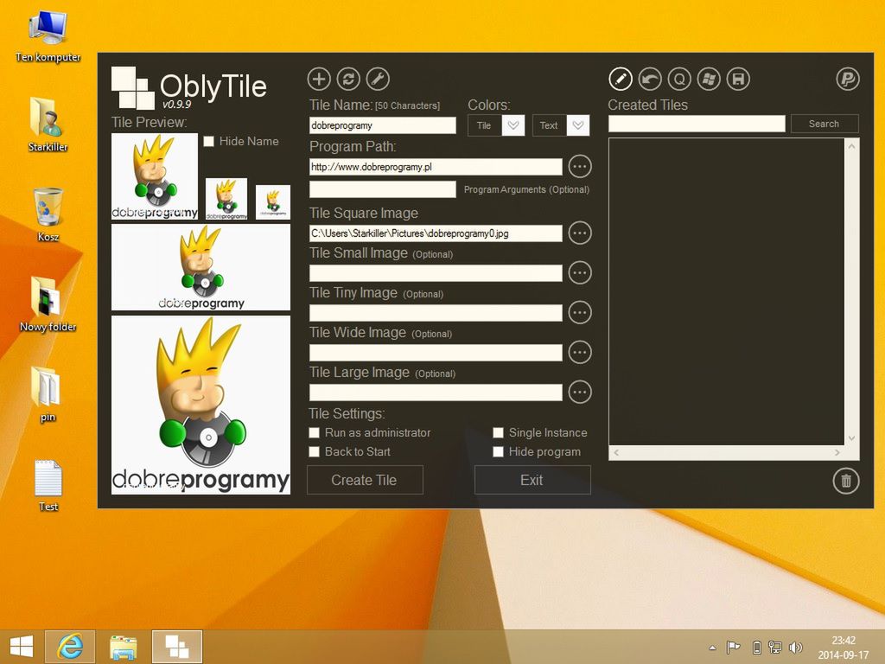885x664 pixels.
Task: Click the volume speaker tray icon
Action: [x=796, y=648]
